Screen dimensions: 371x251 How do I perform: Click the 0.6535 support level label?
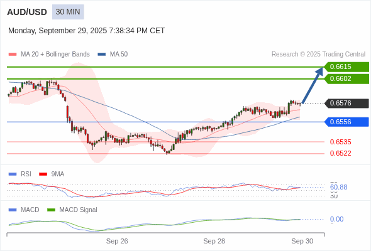(x=340, y=142)
